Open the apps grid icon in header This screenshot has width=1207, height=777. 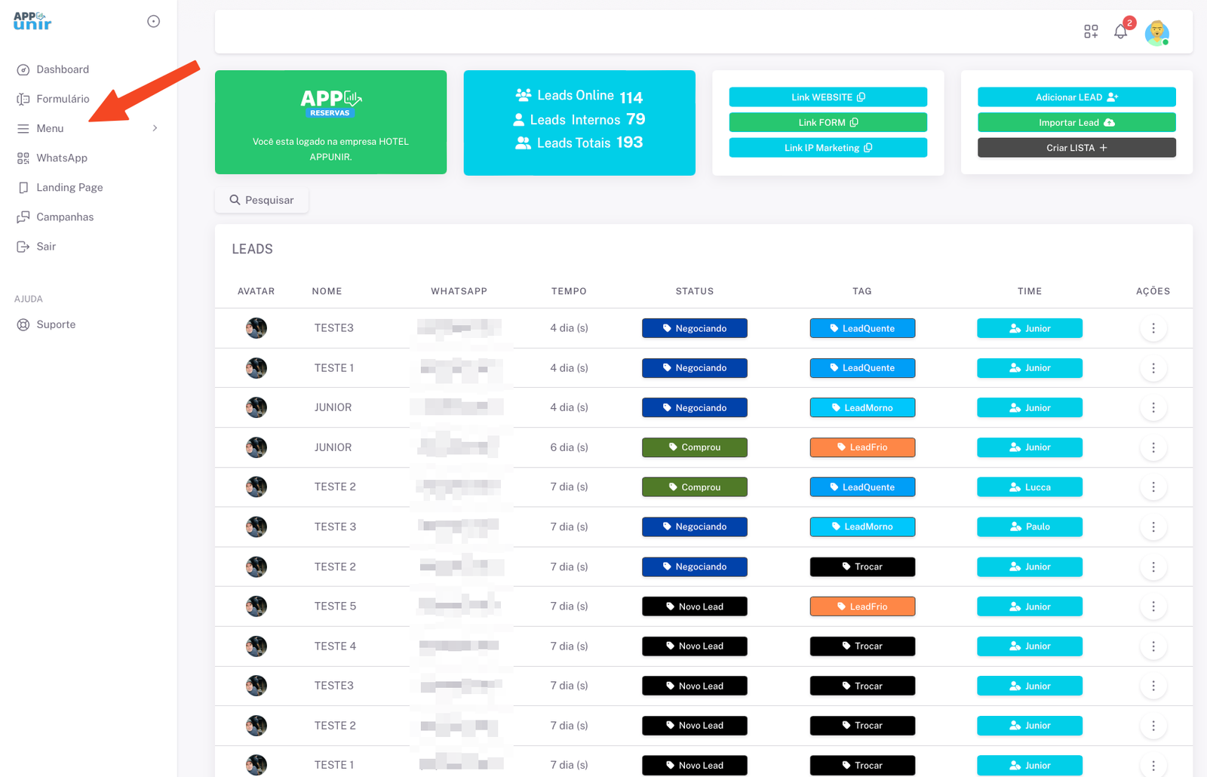(x=1091, y=32)
